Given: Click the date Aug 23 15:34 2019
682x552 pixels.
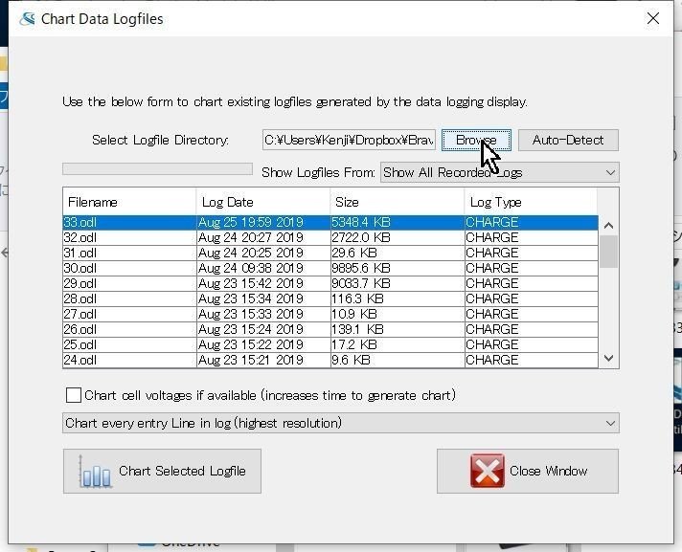Looking at the screenshot, I should pyautogui.click(x=251, y=298).
